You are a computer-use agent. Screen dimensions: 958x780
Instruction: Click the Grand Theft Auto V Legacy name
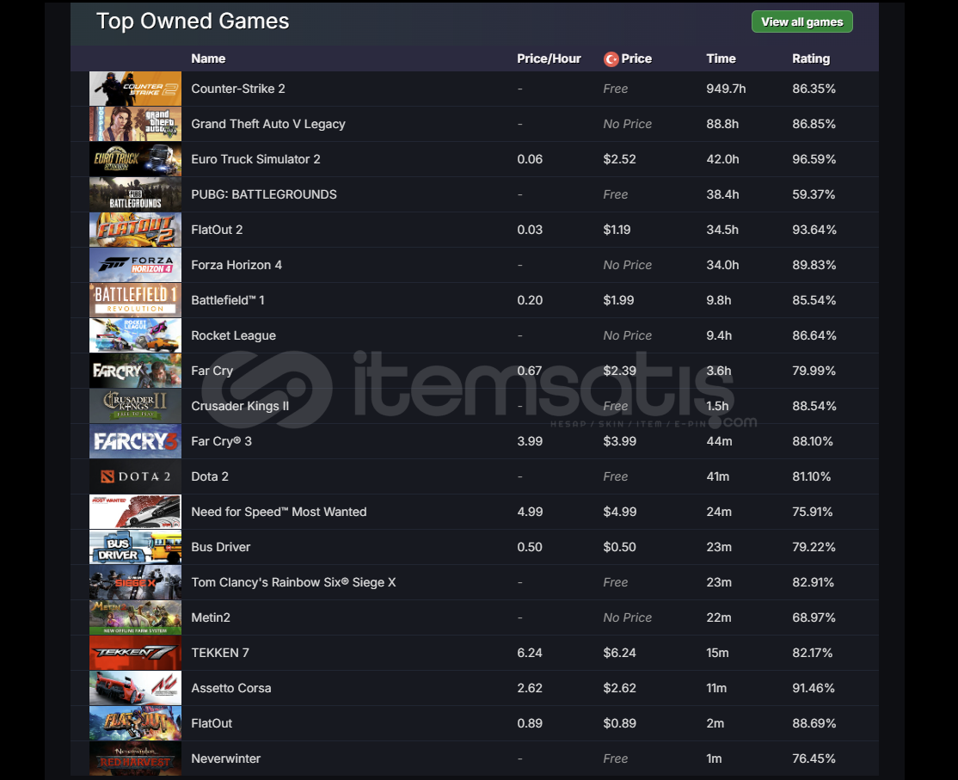268,124
